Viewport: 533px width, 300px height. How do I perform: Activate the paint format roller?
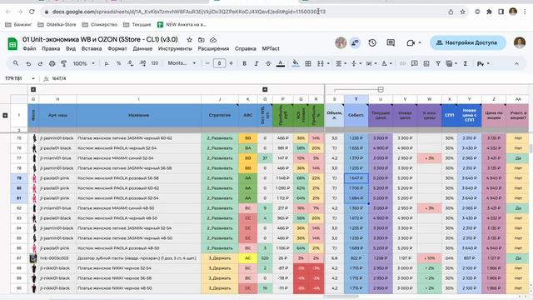[x=63, y=63]
